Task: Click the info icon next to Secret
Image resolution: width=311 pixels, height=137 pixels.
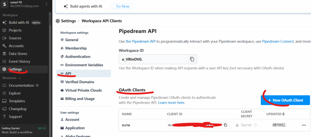Action: (x=255, y=125)
